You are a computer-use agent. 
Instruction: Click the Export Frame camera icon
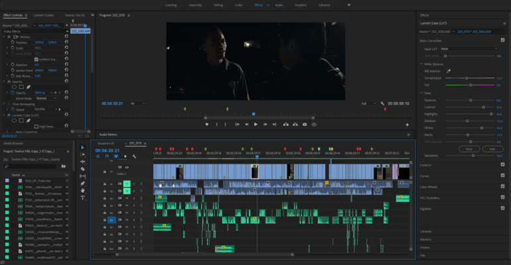click(305, 124)
